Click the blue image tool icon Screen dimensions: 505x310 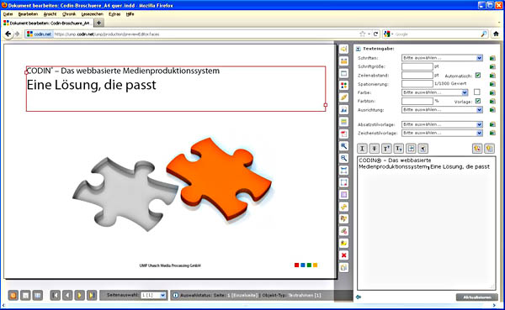pos(344,110)
